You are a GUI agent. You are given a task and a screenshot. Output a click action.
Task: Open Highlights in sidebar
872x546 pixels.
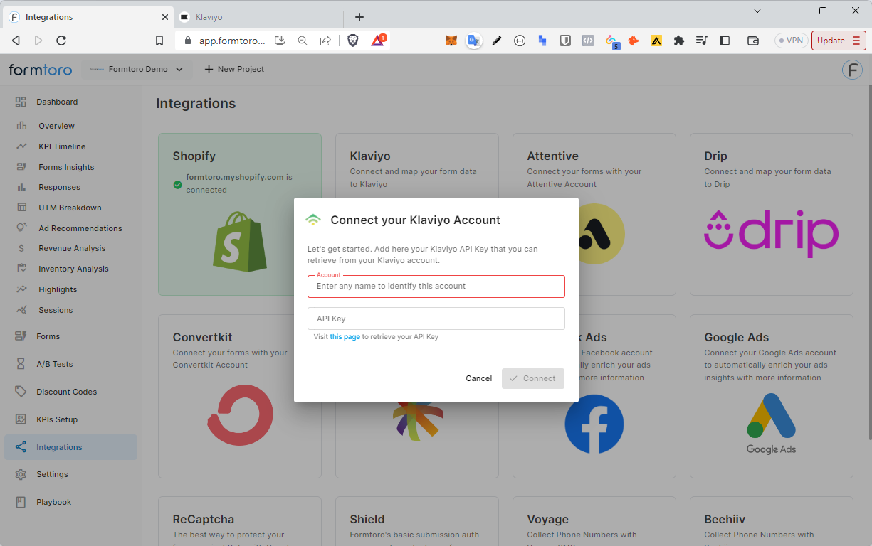click(x=58, y=289)
